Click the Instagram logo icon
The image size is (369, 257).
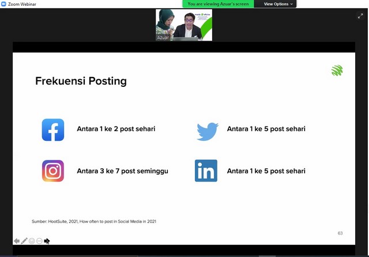tap(53, 171)
